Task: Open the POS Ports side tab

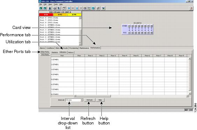Action: [45, 55]
